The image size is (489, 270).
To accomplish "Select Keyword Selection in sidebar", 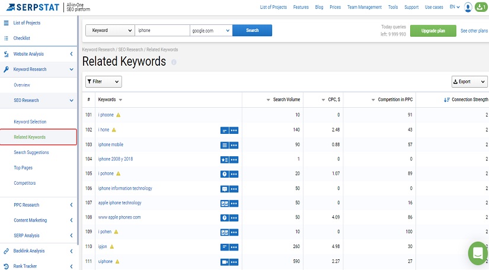I will pyautogui.click(x=30, y=122).
